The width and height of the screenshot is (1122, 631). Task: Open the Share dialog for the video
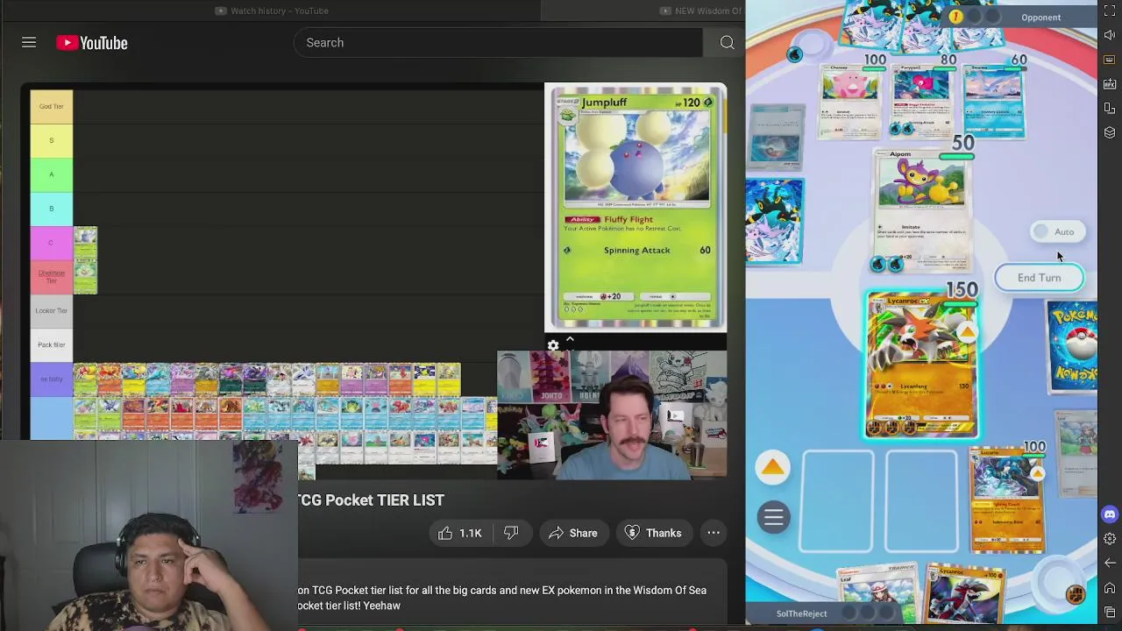572,533
